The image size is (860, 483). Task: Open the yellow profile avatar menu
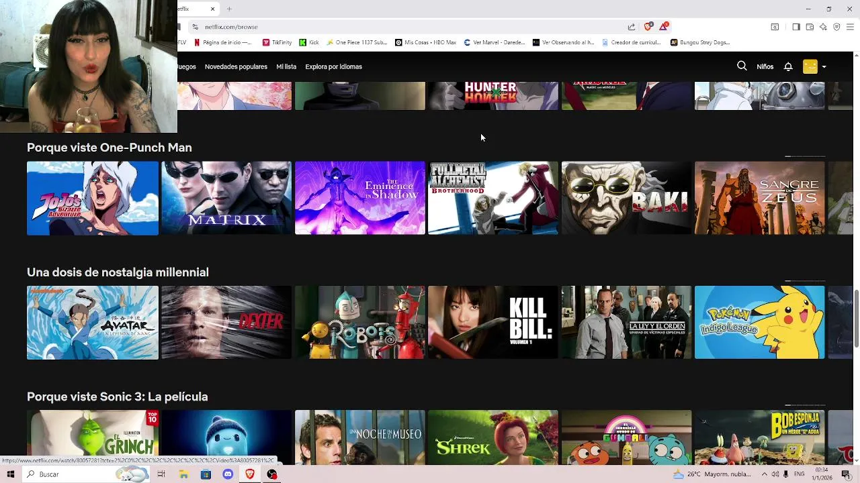click(810, 66)
